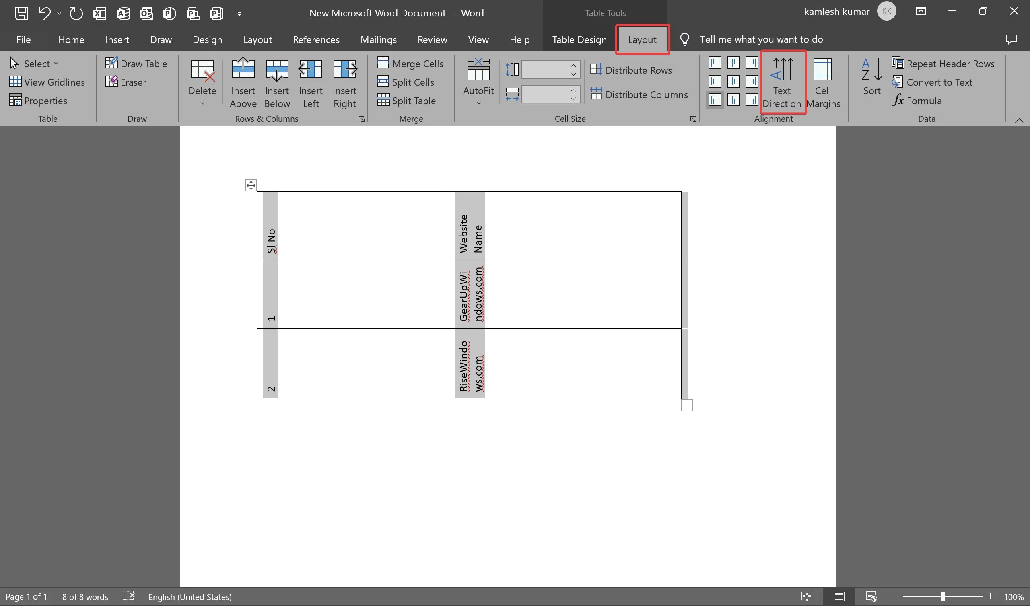Expand the customize Quick Access Toolbar arrow
This screenshot has height=606, width=1030.
(x=239, y=14)
